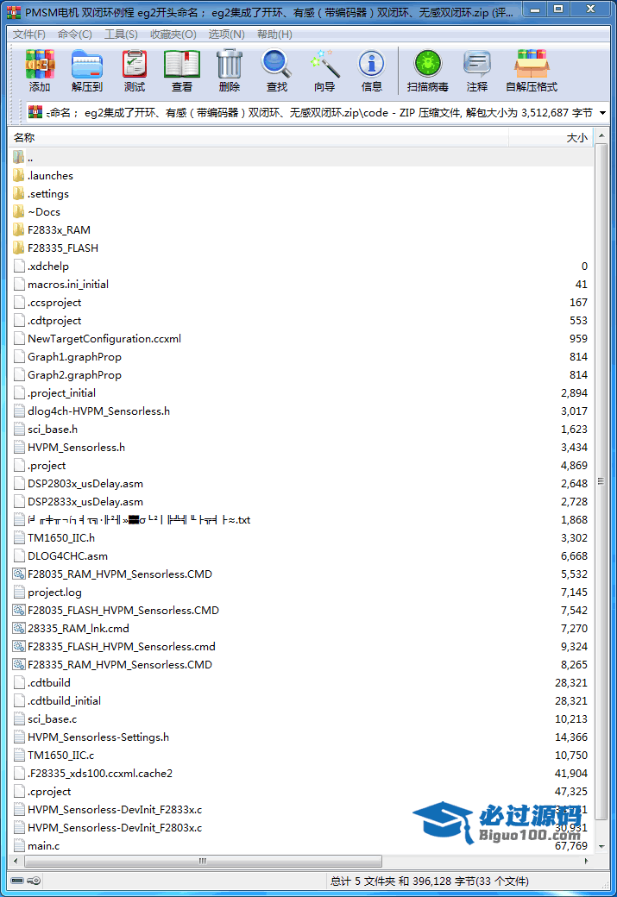Open the Tools (工具) menu

121,34
